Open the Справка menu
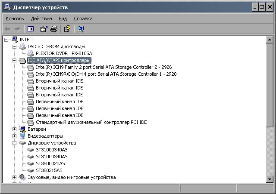This screenshot has height=194, width=276. click(83, 18)
